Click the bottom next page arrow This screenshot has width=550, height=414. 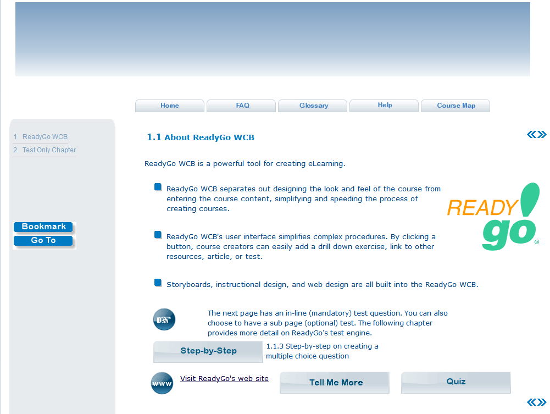542,402
